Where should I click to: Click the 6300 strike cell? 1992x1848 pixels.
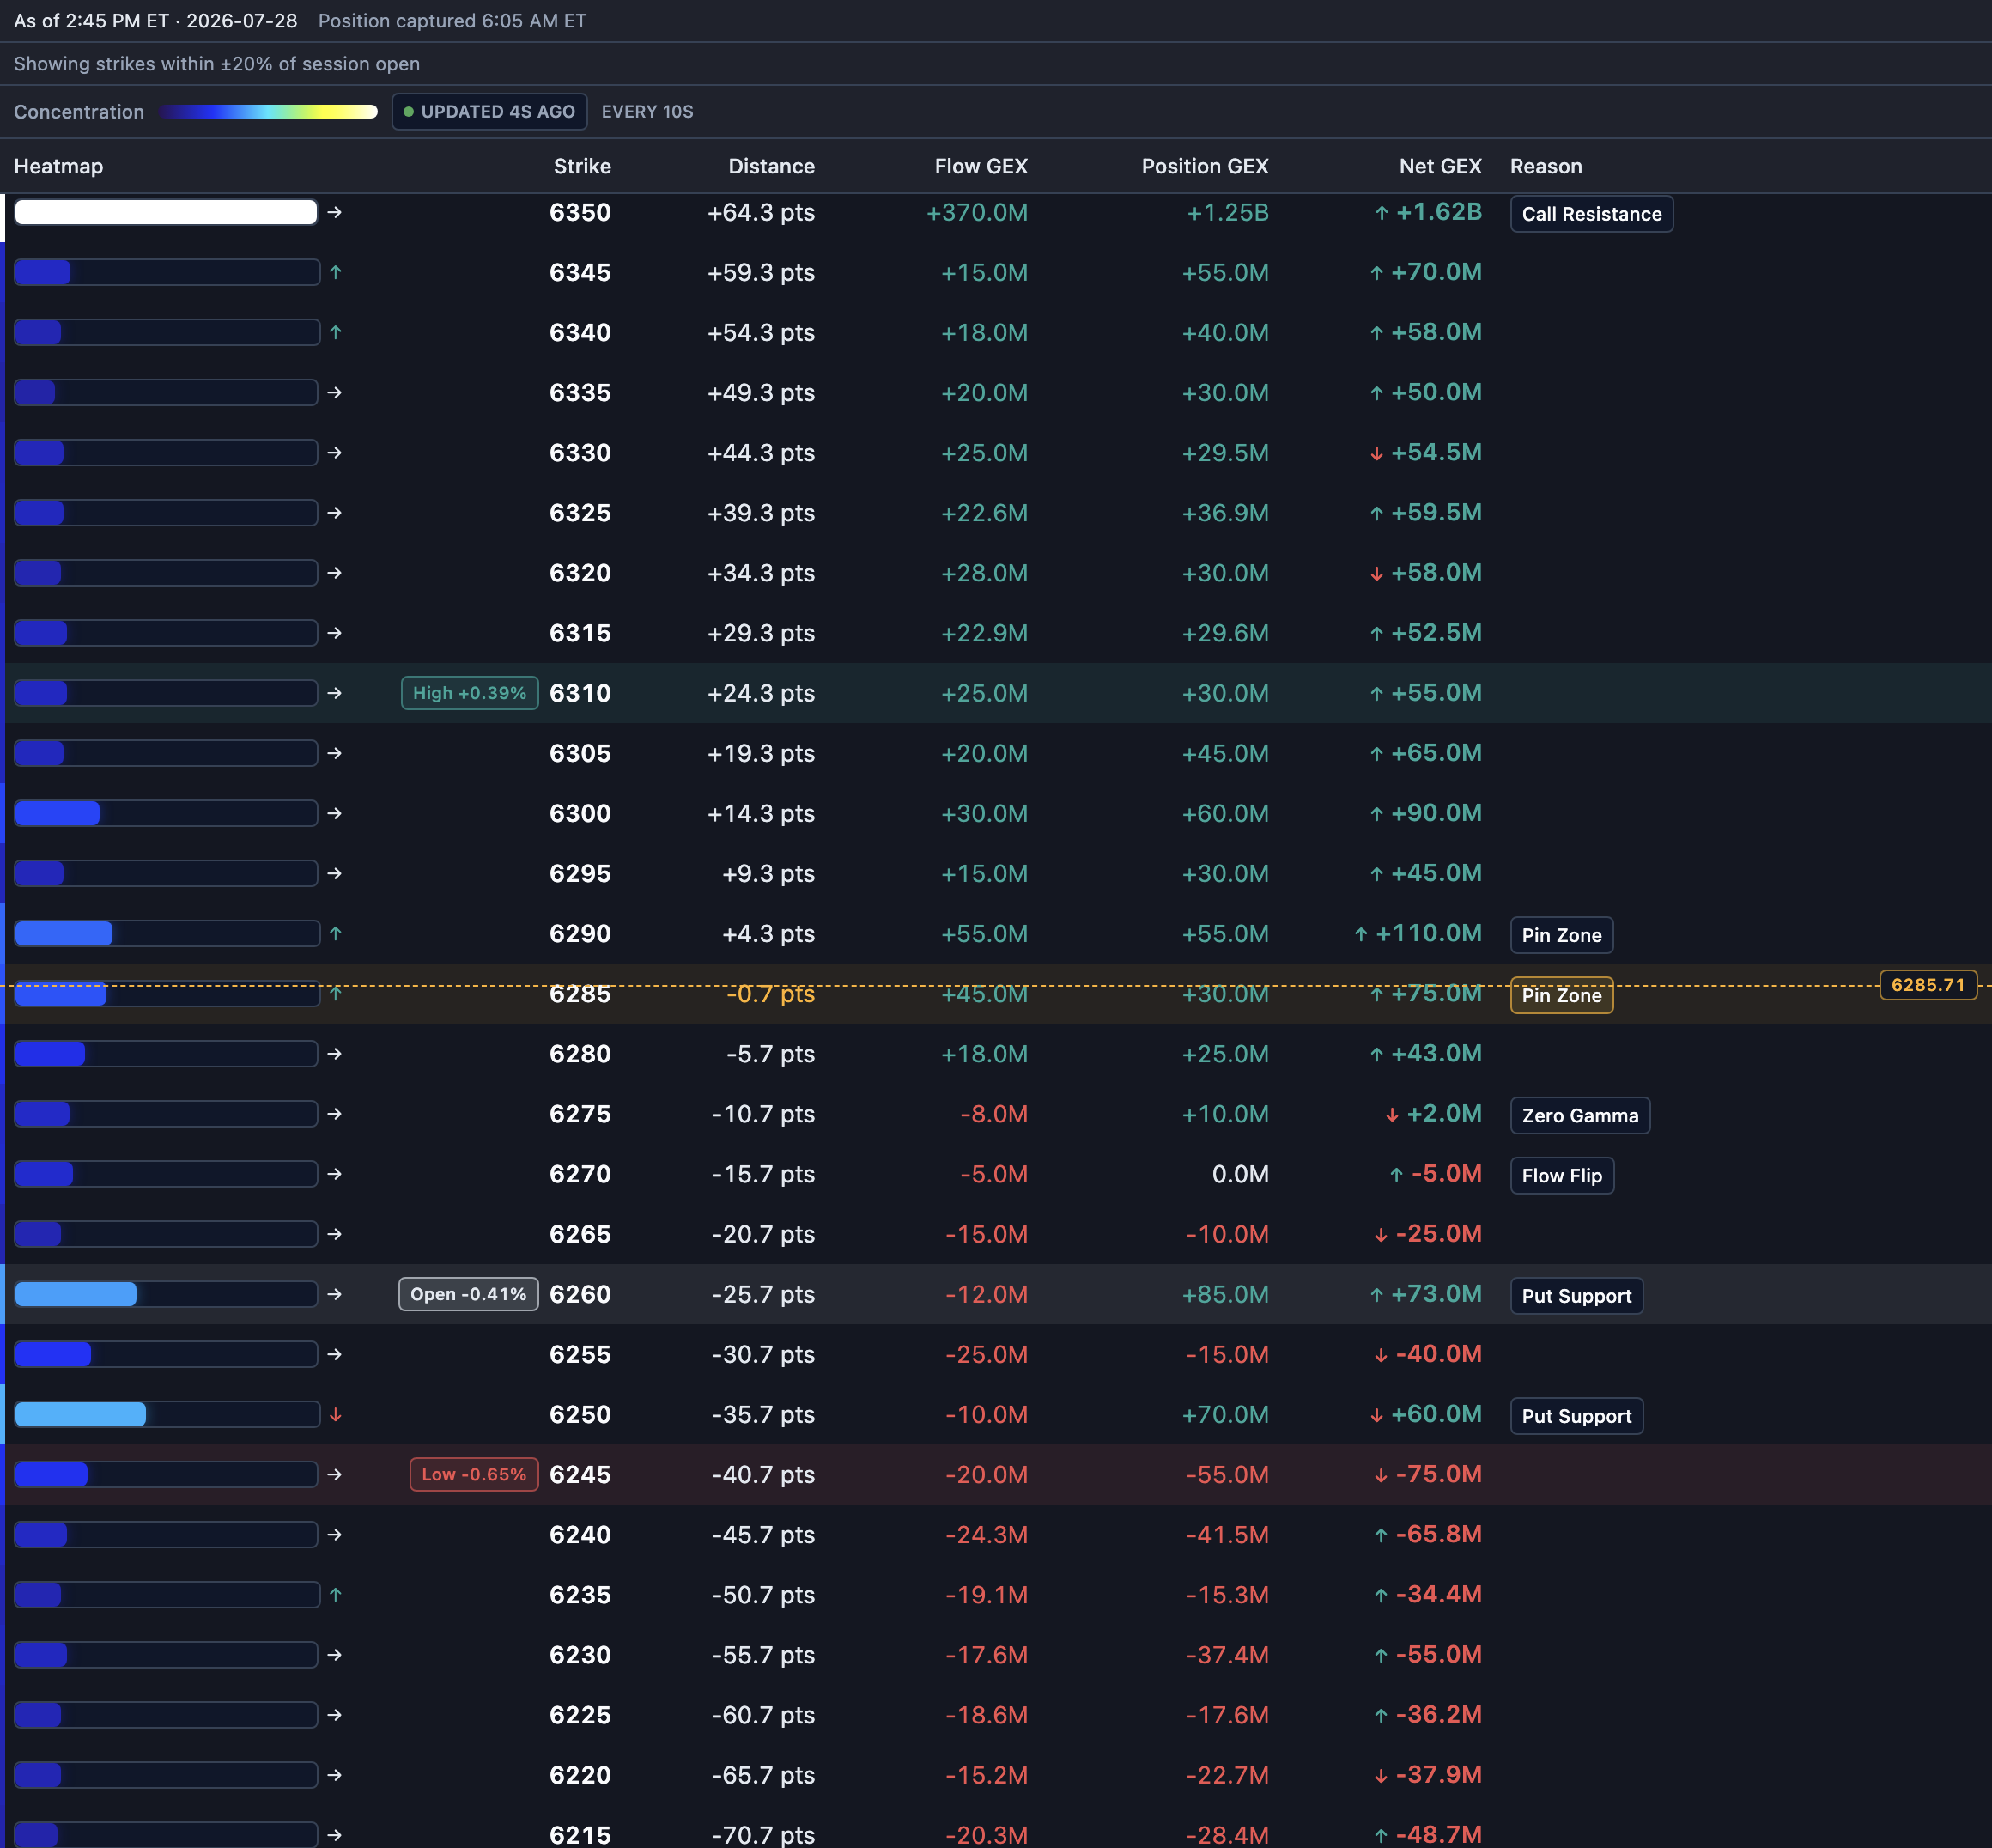[580, 813]
